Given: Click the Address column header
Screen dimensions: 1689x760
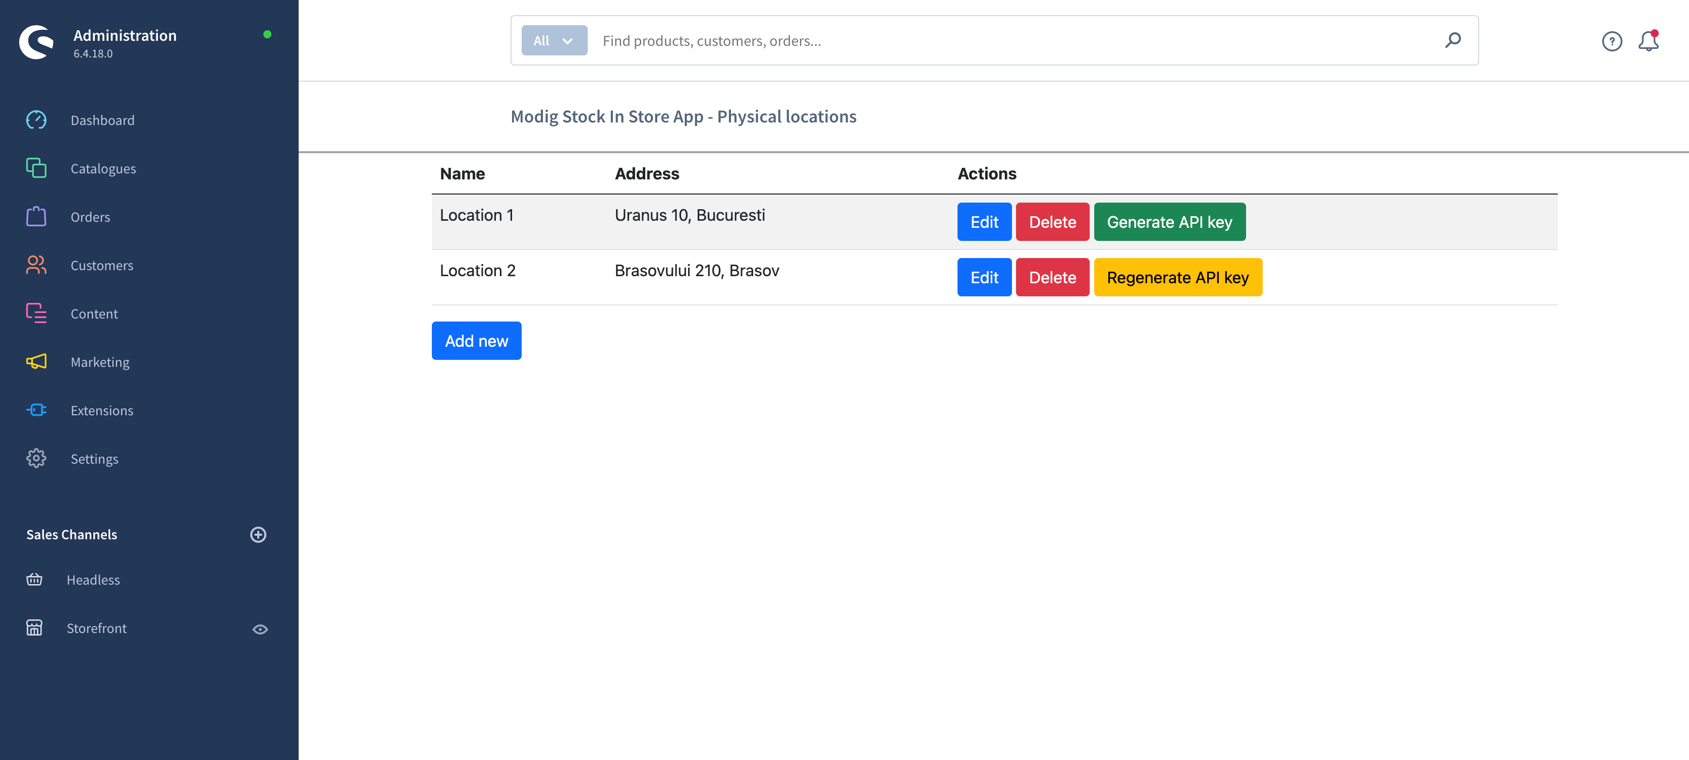Looking at the screenshot, I should (646, 173).
